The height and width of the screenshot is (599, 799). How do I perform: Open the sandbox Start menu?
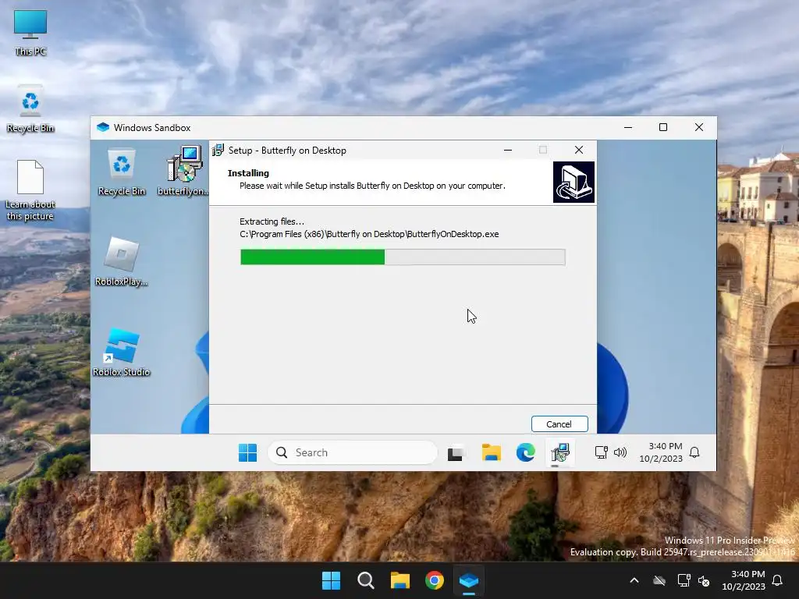click(x=247, y=452)
